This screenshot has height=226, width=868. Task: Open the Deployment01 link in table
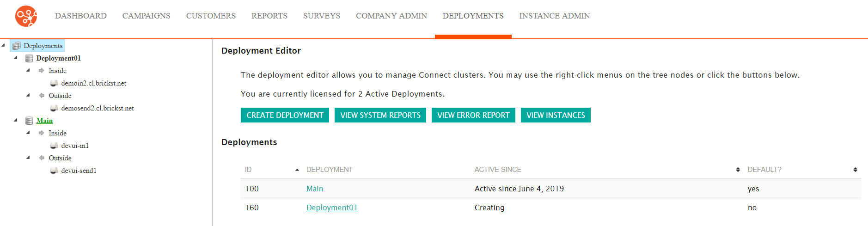332,208
